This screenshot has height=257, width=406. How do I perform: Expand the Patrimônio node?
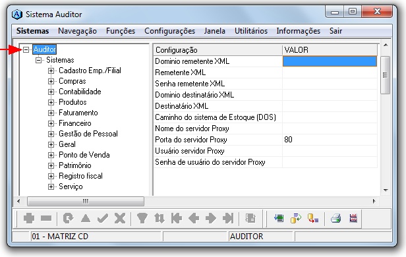pos(51,165)
